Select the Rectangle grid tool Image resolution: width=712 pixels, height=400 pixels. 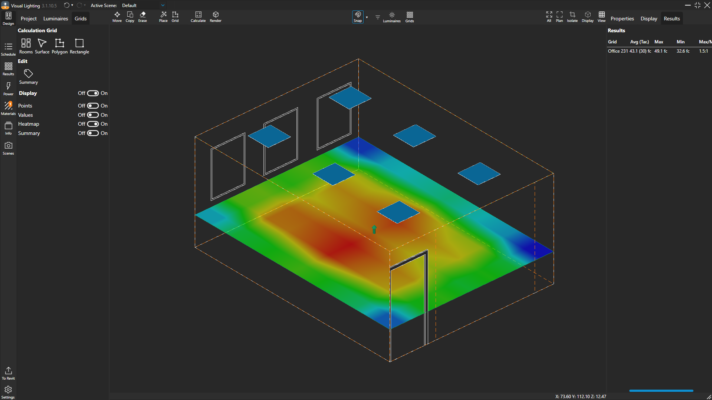point(79,46)
